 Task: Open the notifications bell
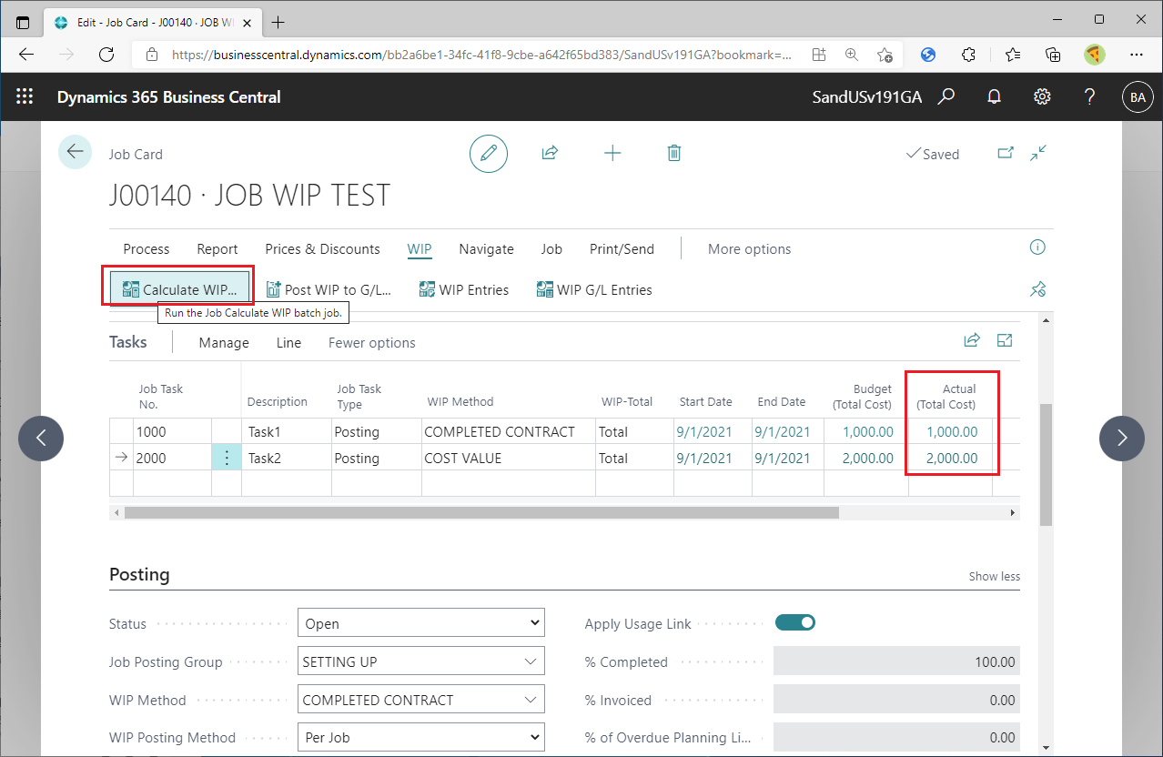coord(994,96)
